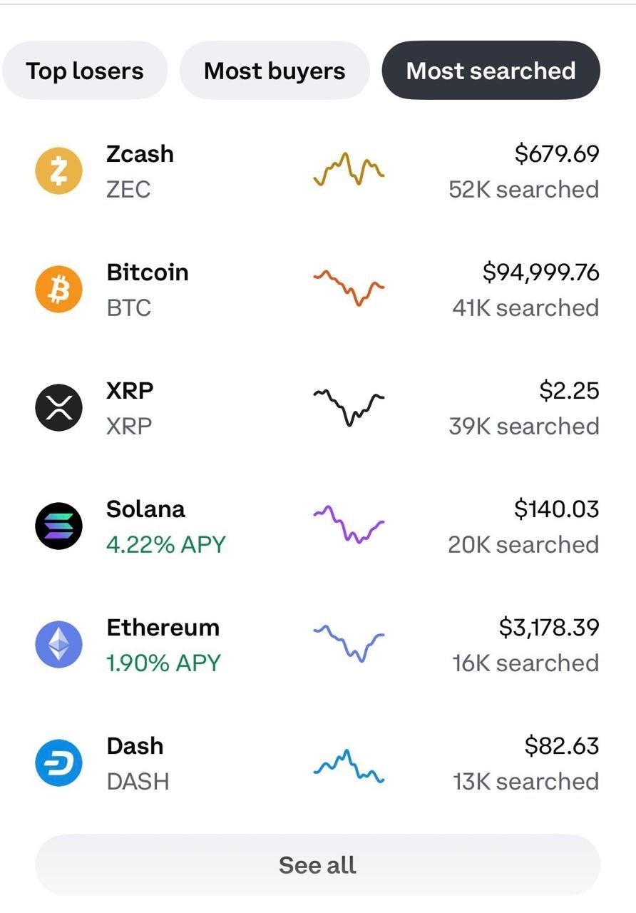Select the Top losers tab
This screenshot has width=636, height=913.
(x=84, y=71)
